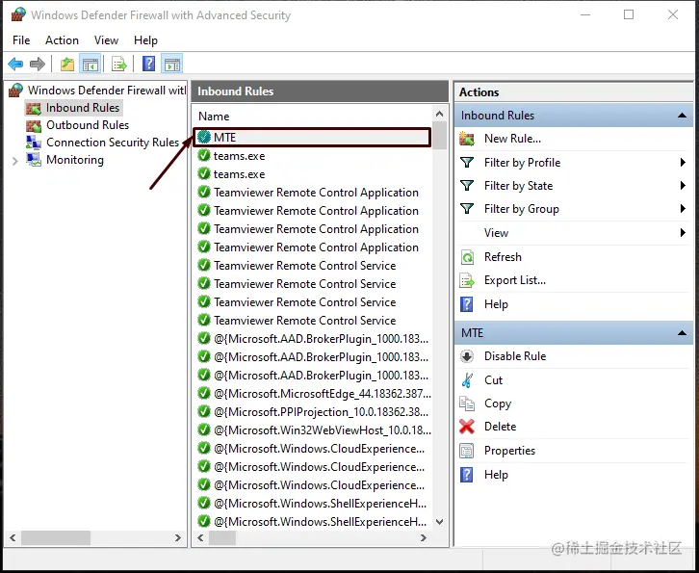Click New Rule... in Actions pane
699x573 pixels.
[512, 139]
